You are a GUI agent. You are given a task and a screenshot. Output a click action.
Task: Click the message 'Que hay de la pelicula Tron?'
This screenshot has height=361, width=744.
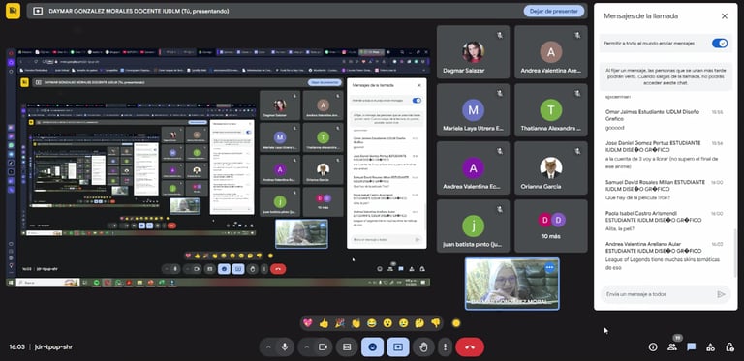[637, 197]
